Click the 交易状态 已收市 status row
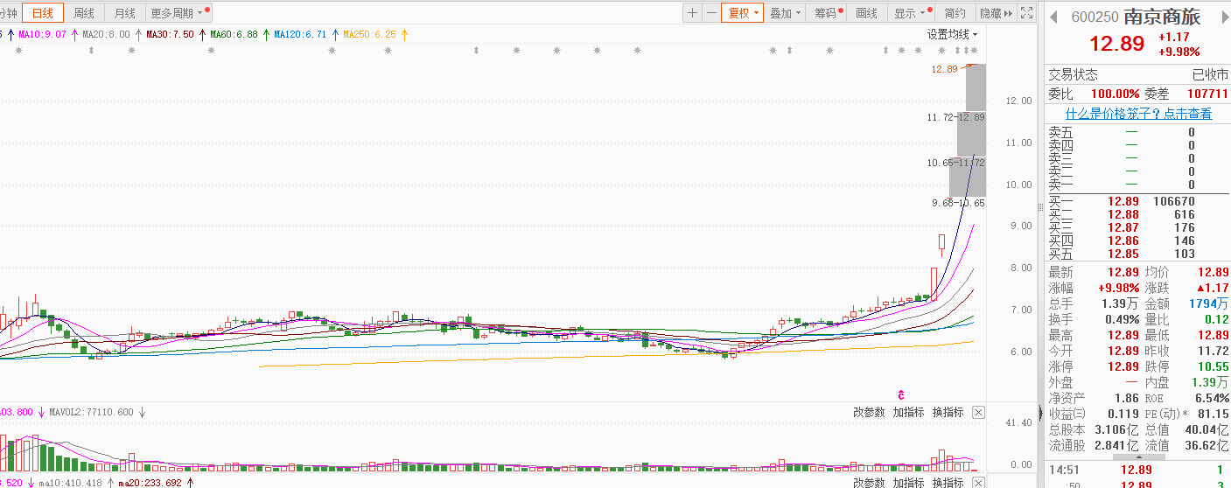The width and height of the screenshot is (1231, 488). (1137, 75)
